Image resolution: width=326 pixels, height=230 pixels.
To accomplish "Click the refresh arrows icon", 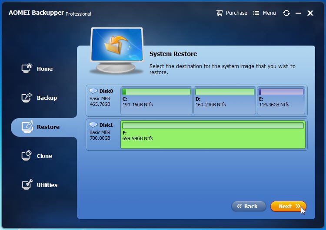I will (x=286, y=13).
